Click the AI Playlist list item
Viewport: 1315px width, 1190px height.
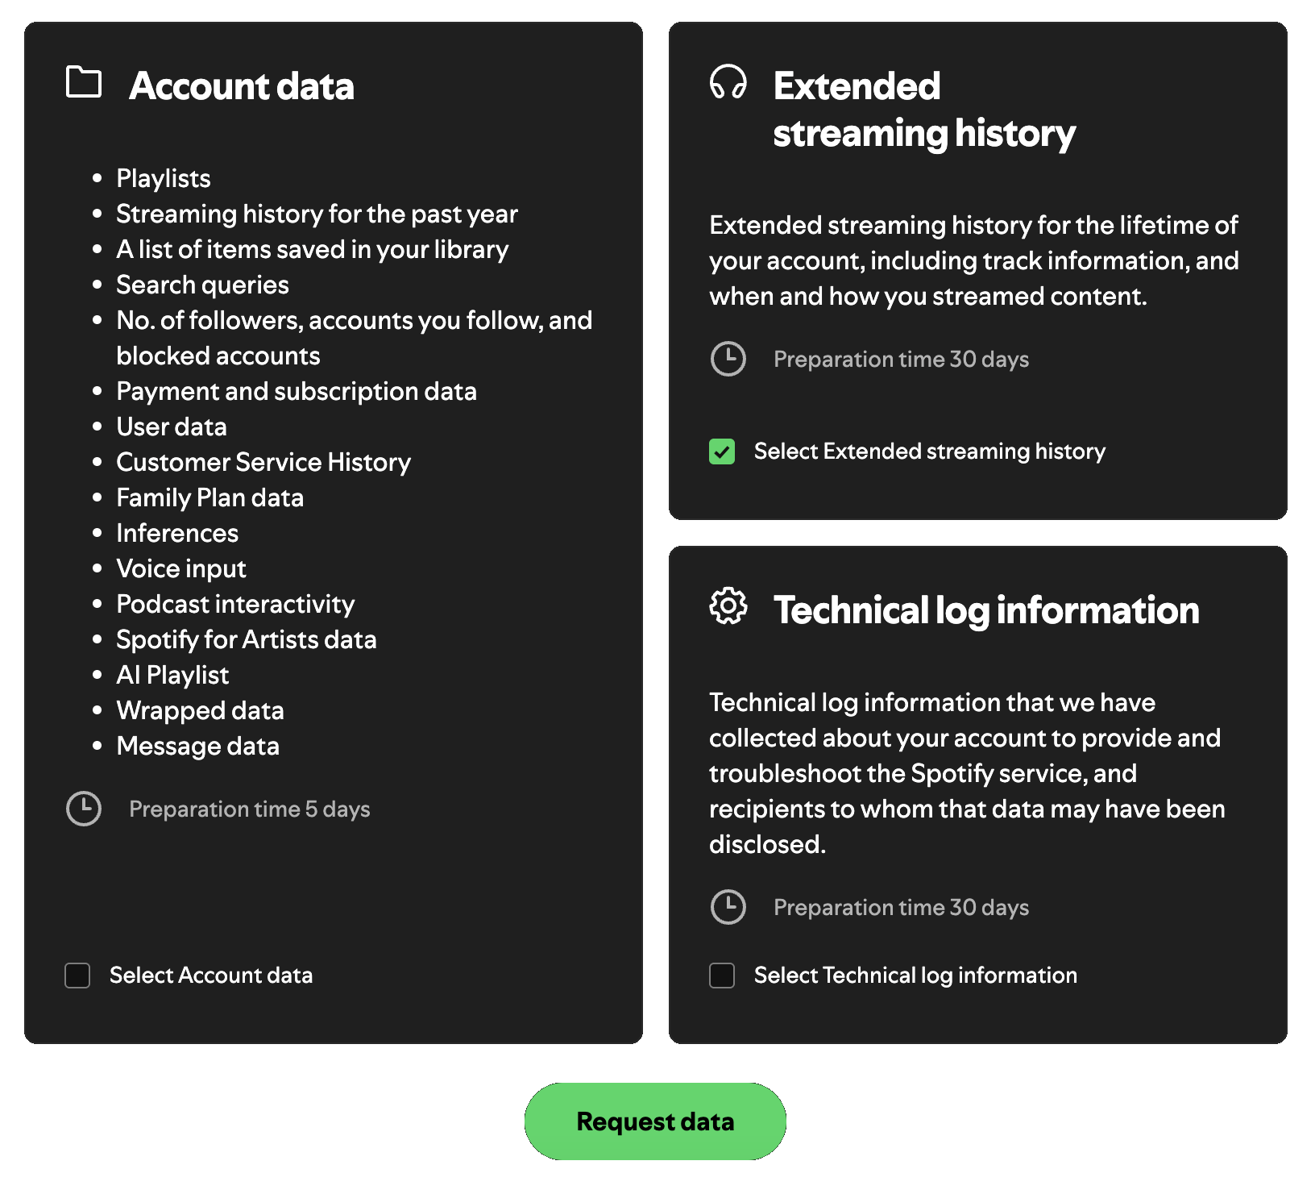pyautogui.click(x=172, y=675)
